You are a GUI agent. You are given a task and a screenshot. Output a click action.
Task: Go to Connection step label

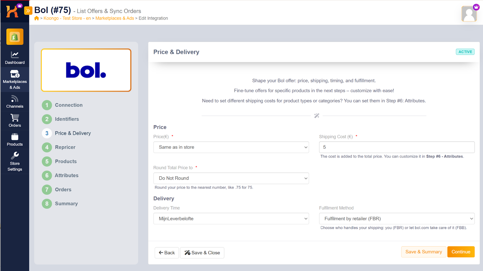(69, 105)
